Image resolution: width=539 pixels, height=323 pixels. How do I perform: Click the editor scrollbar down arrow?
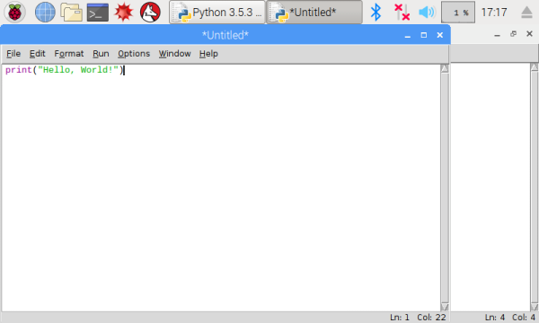tap(445, 307)
